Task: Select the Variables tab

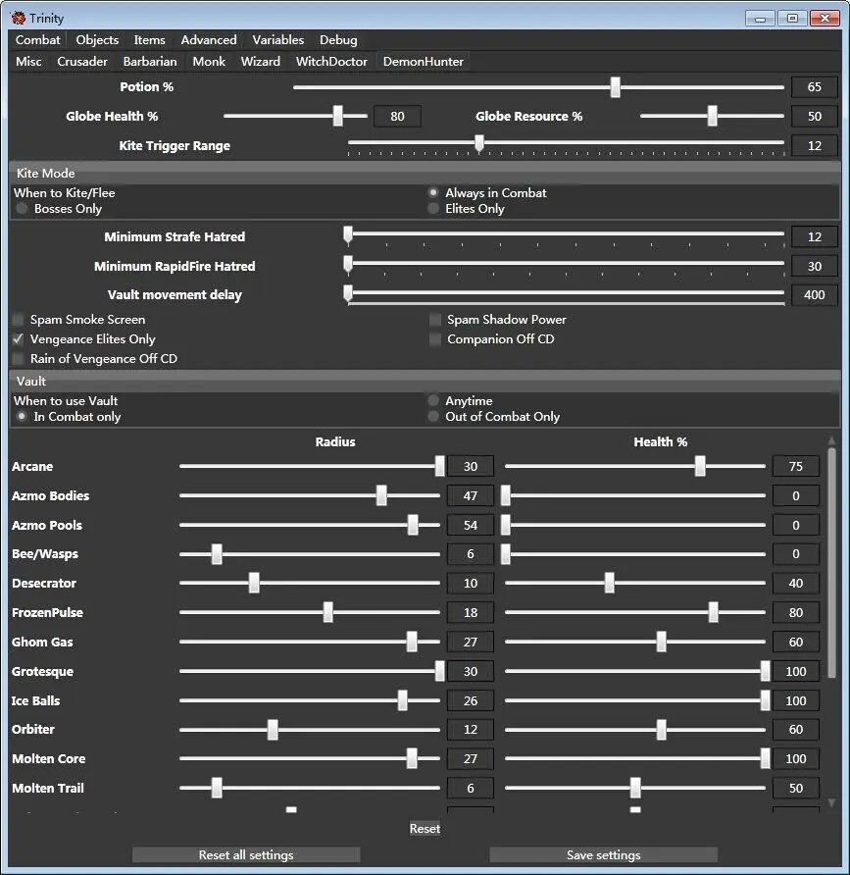Action: point(277,39)
